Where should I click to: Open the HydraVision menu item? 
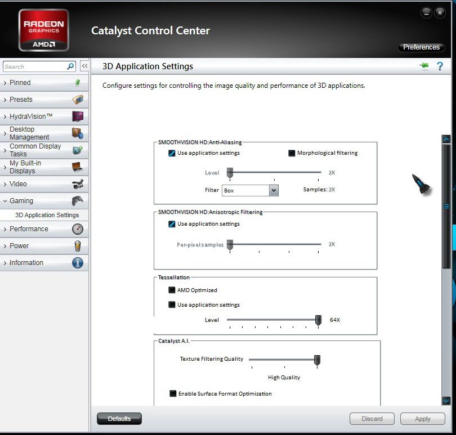pos(44,116)
